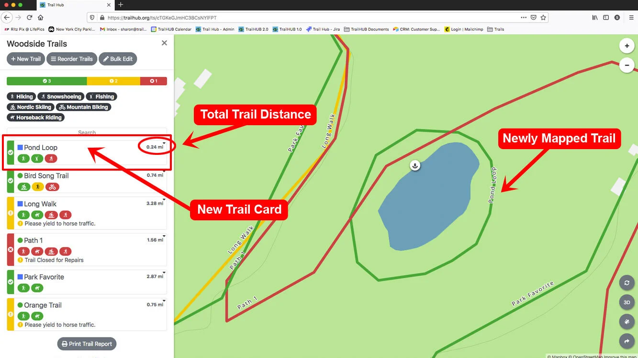Click the bookmark star in address bar
This screenshot has width=638, height=358.
[543, 17]
